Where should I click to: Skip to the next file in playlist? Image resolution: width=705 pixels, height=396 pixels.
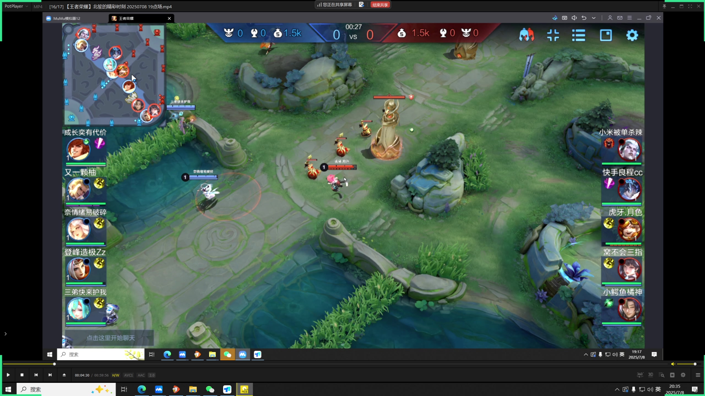[50, 375]
